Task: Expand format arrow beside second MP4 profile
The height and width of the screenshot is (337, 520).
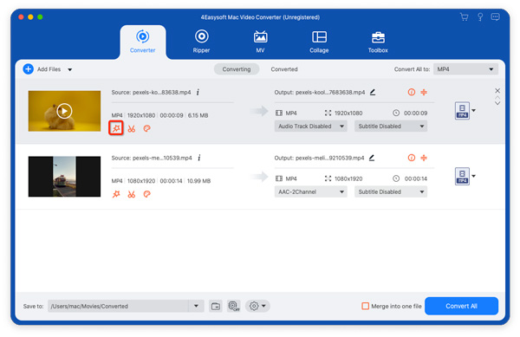Action: point(473,176)
